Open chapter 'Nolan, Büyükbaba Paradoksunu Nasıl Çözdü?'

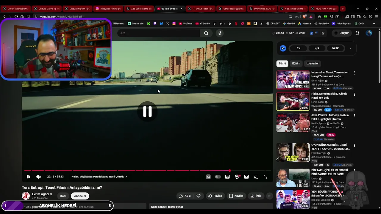pyautogui.click(x=99, y=177)
